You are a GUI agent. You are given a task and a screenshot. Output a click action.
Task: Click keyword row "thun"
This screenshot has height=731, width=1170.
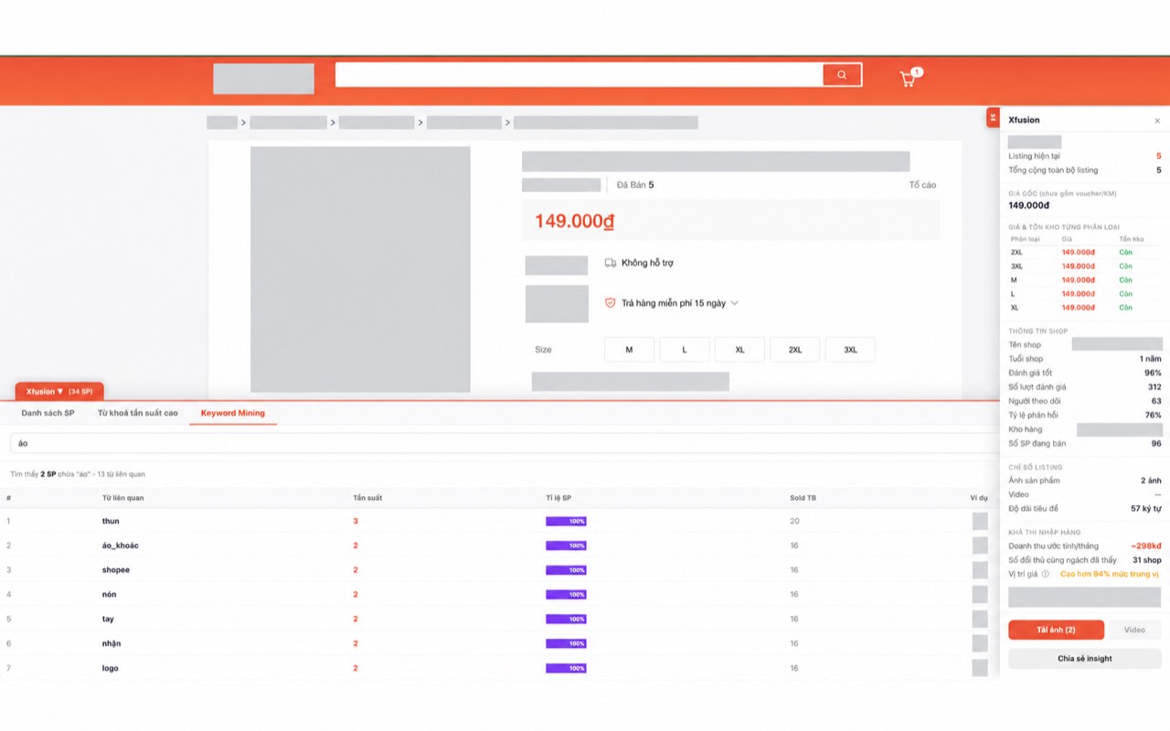(499, 521)
